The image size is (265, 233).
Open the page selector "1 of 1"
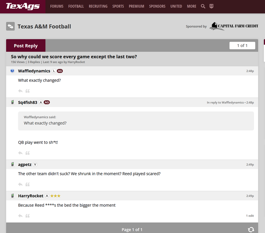tap(242, 46)
